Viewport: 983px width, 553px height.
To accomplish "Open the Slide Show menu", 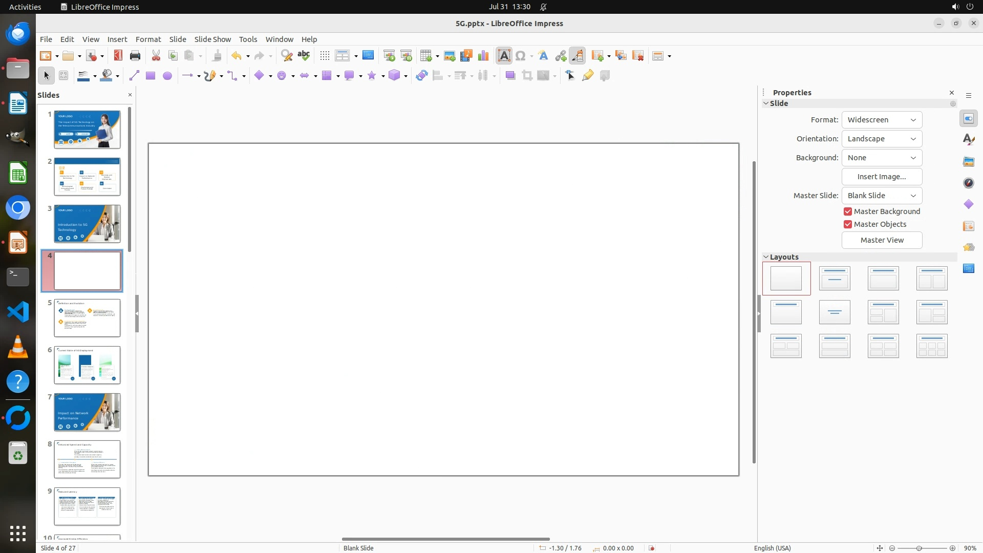I will click(x=212, y=39).
